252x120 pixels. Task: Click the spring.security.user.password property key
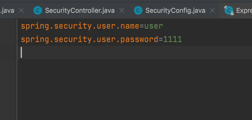(x=90, y=40)
